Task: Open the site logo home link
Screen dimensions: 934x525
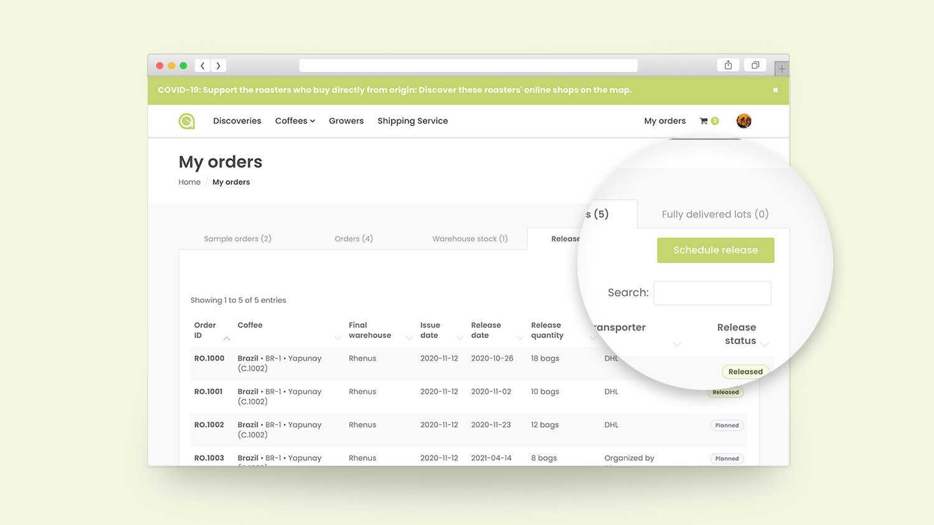Action: [x=187, y=121]
